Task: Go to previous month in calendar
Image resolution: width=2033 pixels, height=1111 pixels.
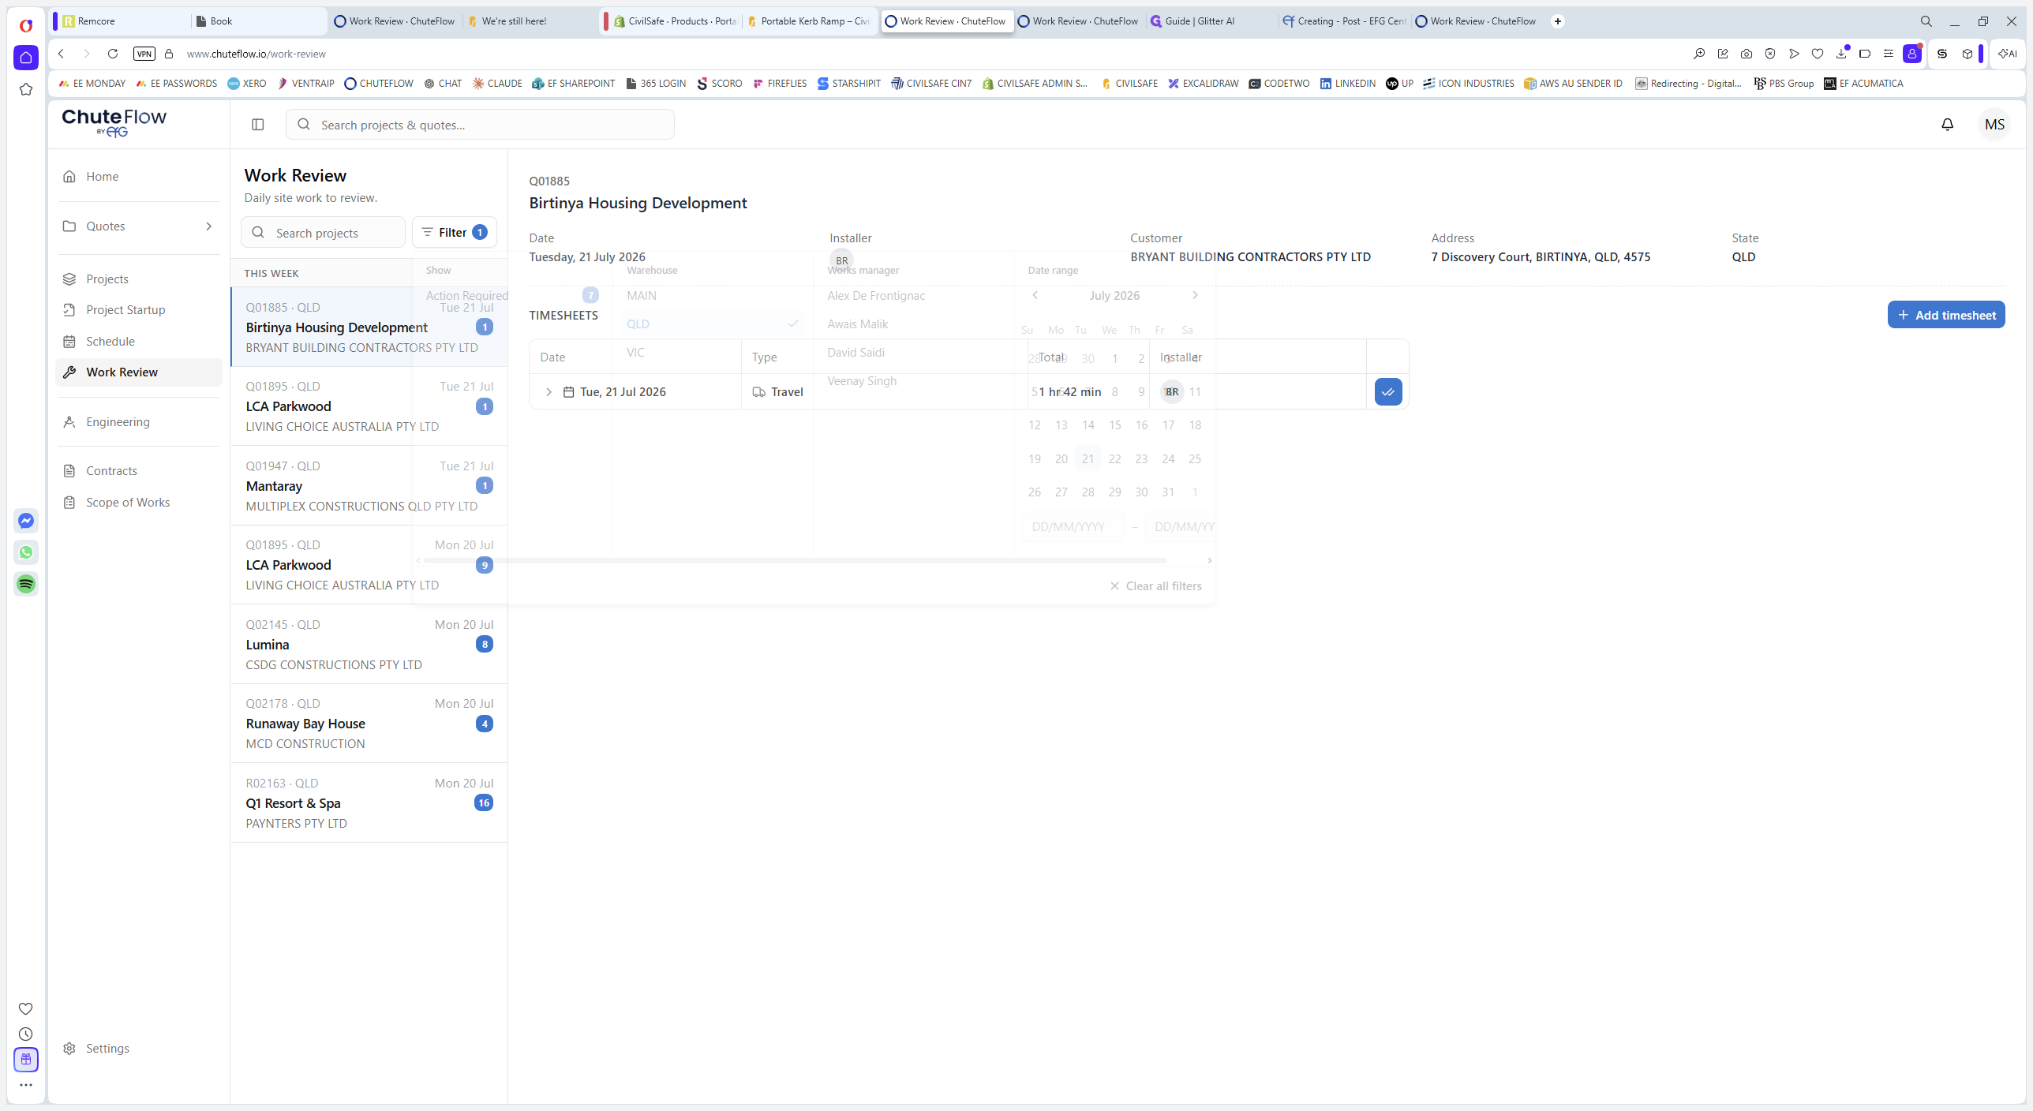Action: coord(1035,295)
